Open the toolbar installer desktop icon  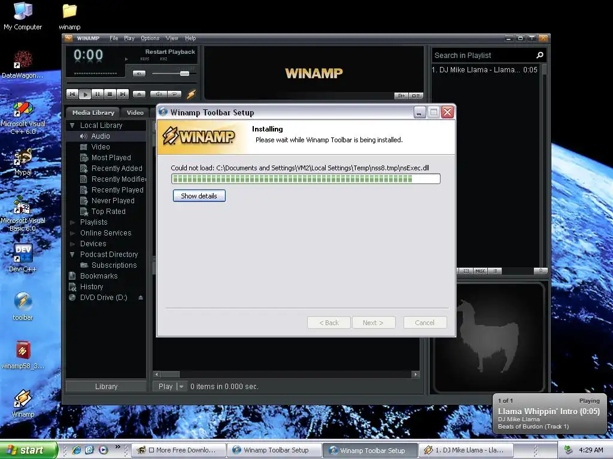(23, 307)
